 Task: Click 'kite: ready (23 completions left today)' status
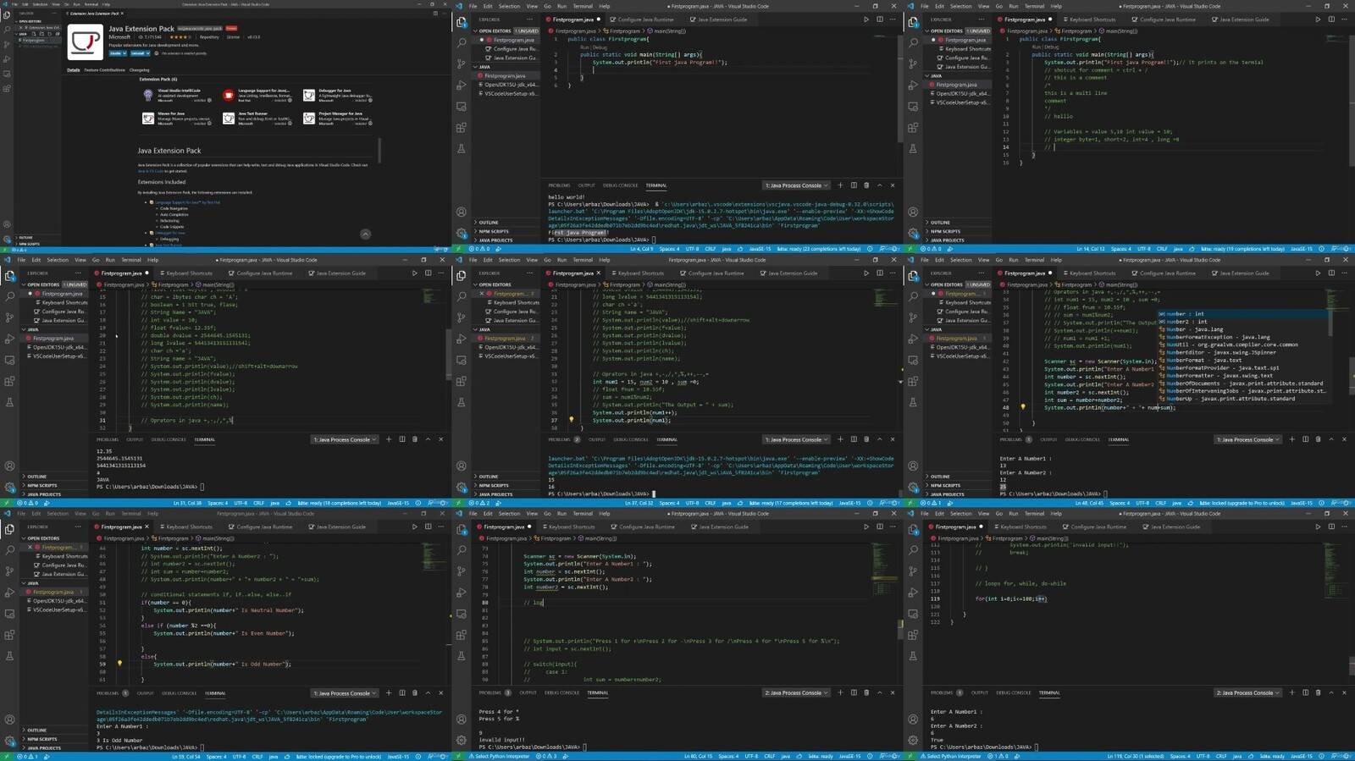[819, 249]
